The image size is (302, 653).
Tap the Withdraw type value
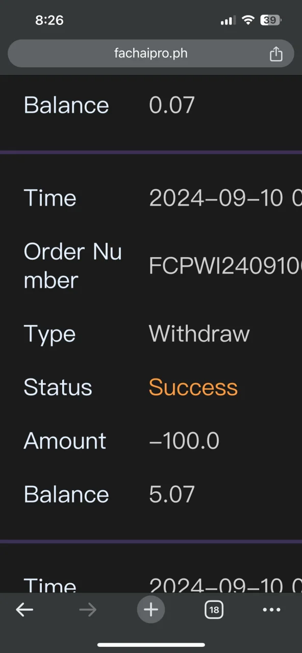[199, 334]
